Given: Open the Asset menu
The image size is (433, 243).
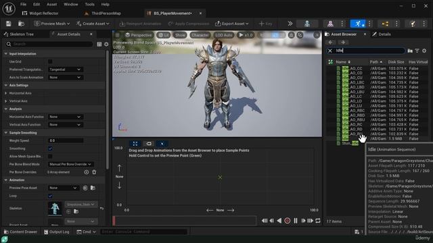Looking at the screenshot, I should click(x=51, y=5).
